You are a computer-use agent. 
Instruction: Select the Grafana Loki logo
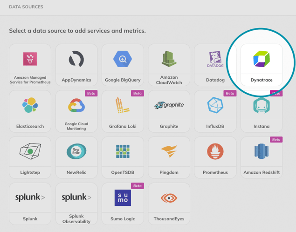(123, 105)
